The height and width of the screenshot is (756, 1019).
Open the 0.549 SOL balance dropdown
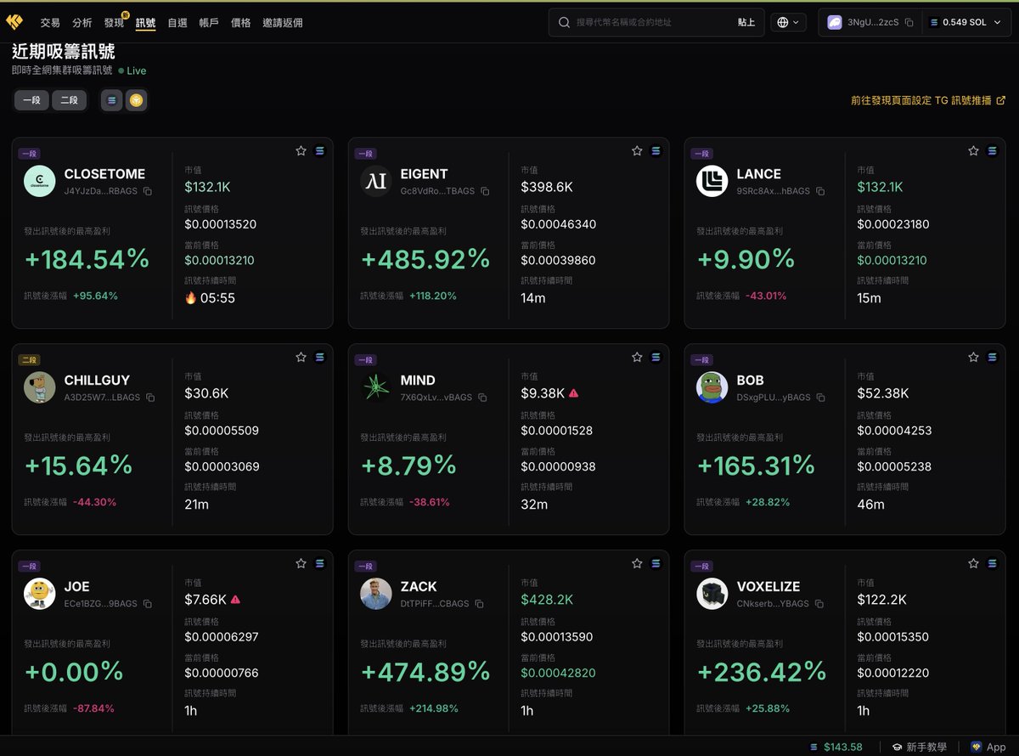pos(965,23)
